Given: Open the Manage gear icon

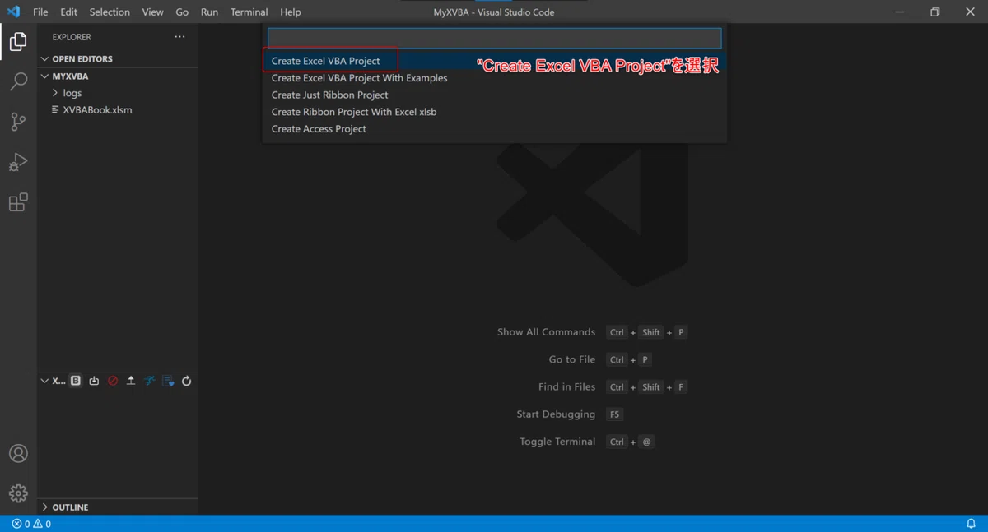Looking at the screenshot, I should point(18,493).
